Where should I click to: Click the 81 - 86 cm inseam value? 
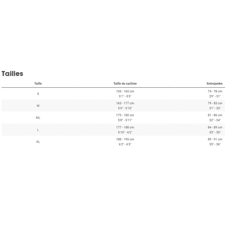215,115
